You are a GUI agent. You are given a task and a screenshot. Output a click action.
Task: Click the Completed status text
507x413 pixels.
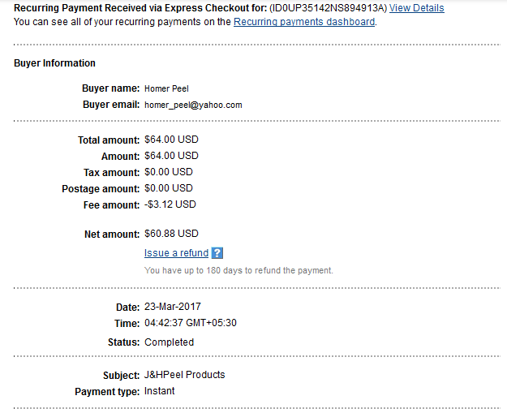(169, 342)
